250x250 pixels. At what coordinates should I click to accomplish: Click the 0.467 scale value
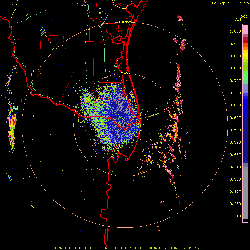click(235, 155)
